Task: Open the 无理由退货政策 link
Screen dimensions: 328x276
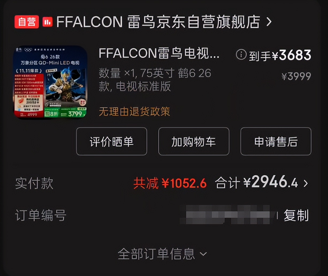Action: pos(135,111)
